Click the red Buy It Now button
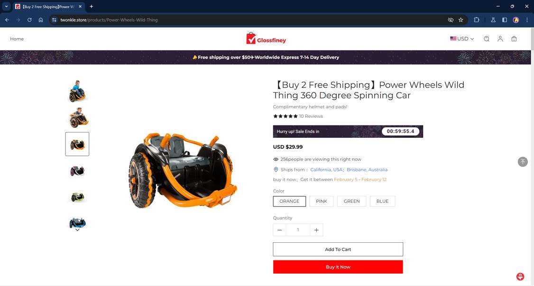 pos(338,267)
